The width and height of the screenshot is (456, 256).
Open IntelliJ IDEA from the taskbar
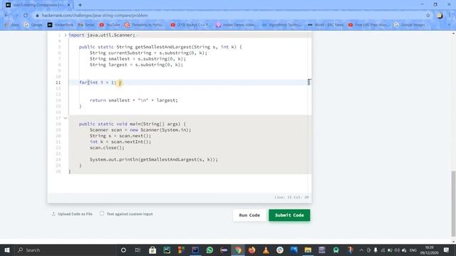[195, 250]
